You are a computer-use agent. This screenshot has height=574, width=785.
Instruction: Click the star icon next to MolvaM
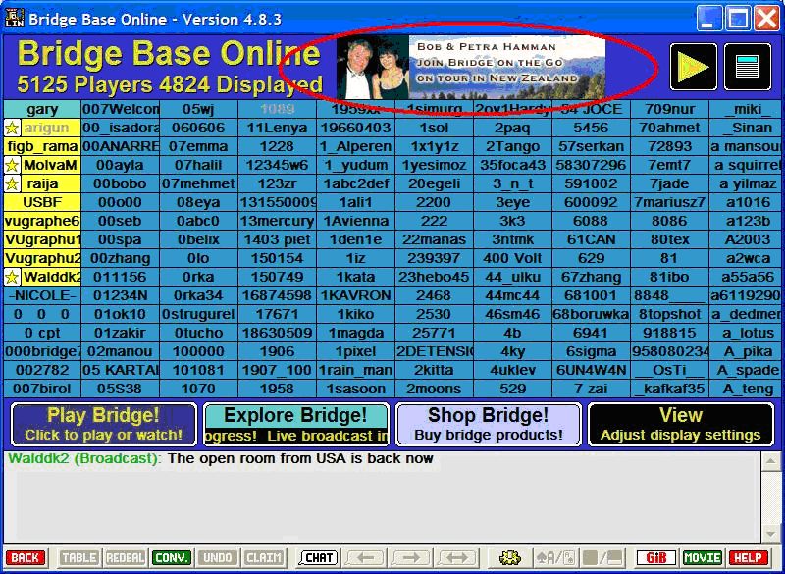click(x=12, y=165)
